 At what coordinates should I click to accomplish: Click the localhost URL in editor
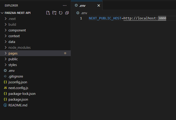[x=145, y=18]
